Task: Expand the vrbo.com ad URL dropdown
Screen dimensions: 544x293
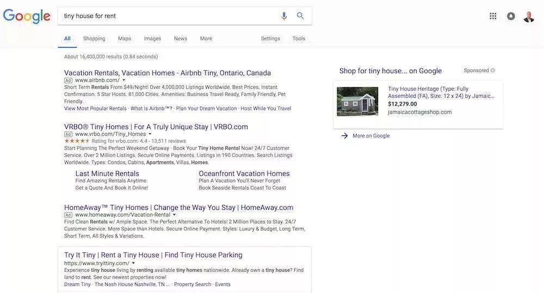Action: coord(150,134)
